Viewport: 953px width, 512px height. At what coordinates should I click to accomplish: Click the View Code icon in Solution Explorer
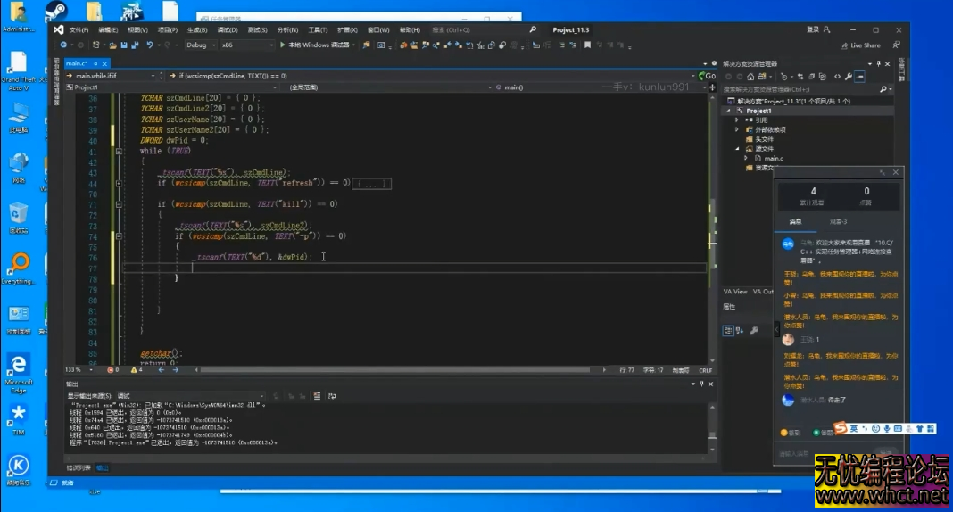coord(836,77)
